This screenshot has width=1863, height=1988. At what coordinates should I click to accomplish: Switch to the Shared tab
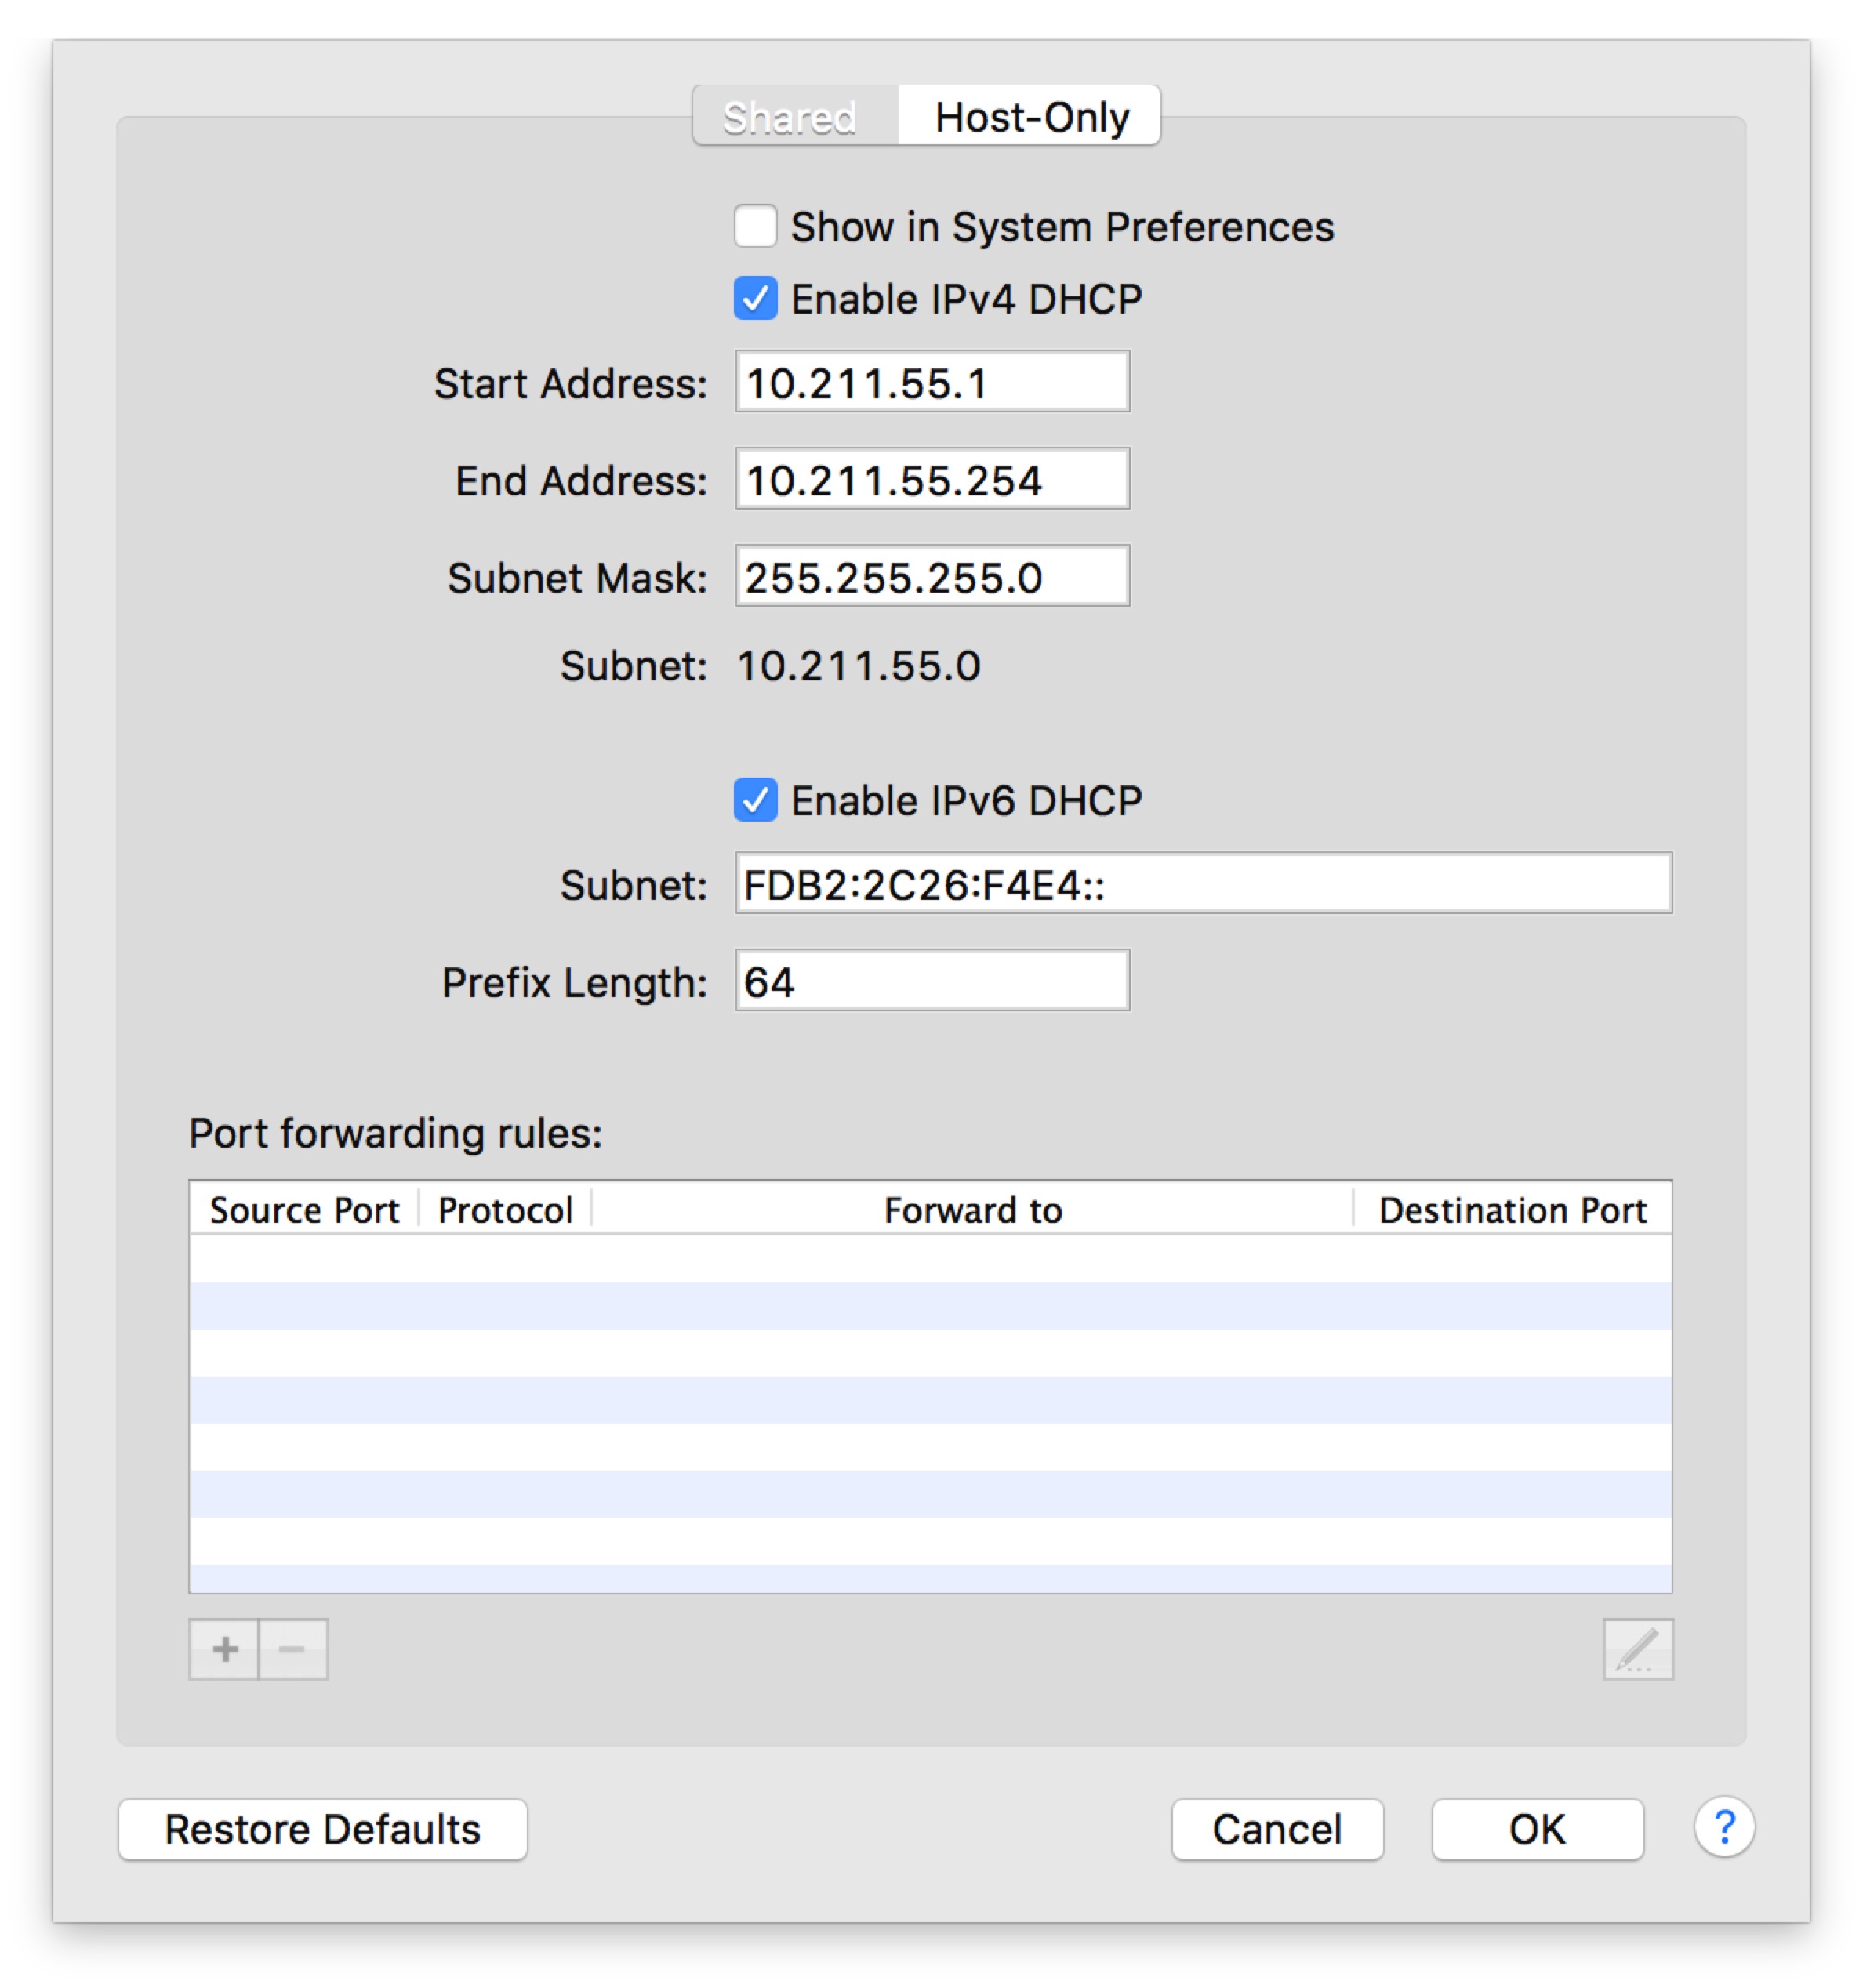click(795, 116)
